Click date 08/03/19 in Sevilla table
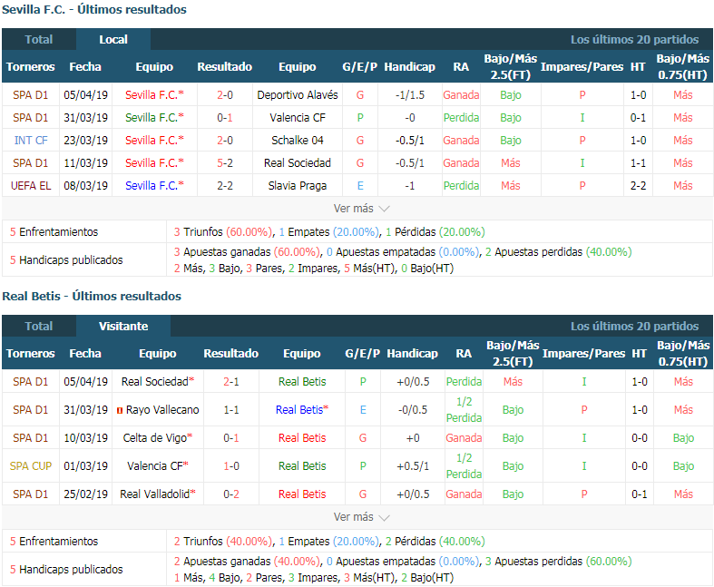The height and width of the screenshot is (587, 714). 85,186
